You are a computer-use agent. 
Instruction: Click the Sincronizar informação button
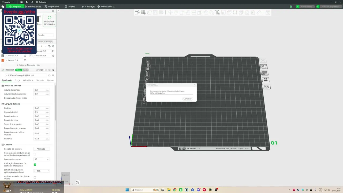pyautogui.click(x=49, y=20)
